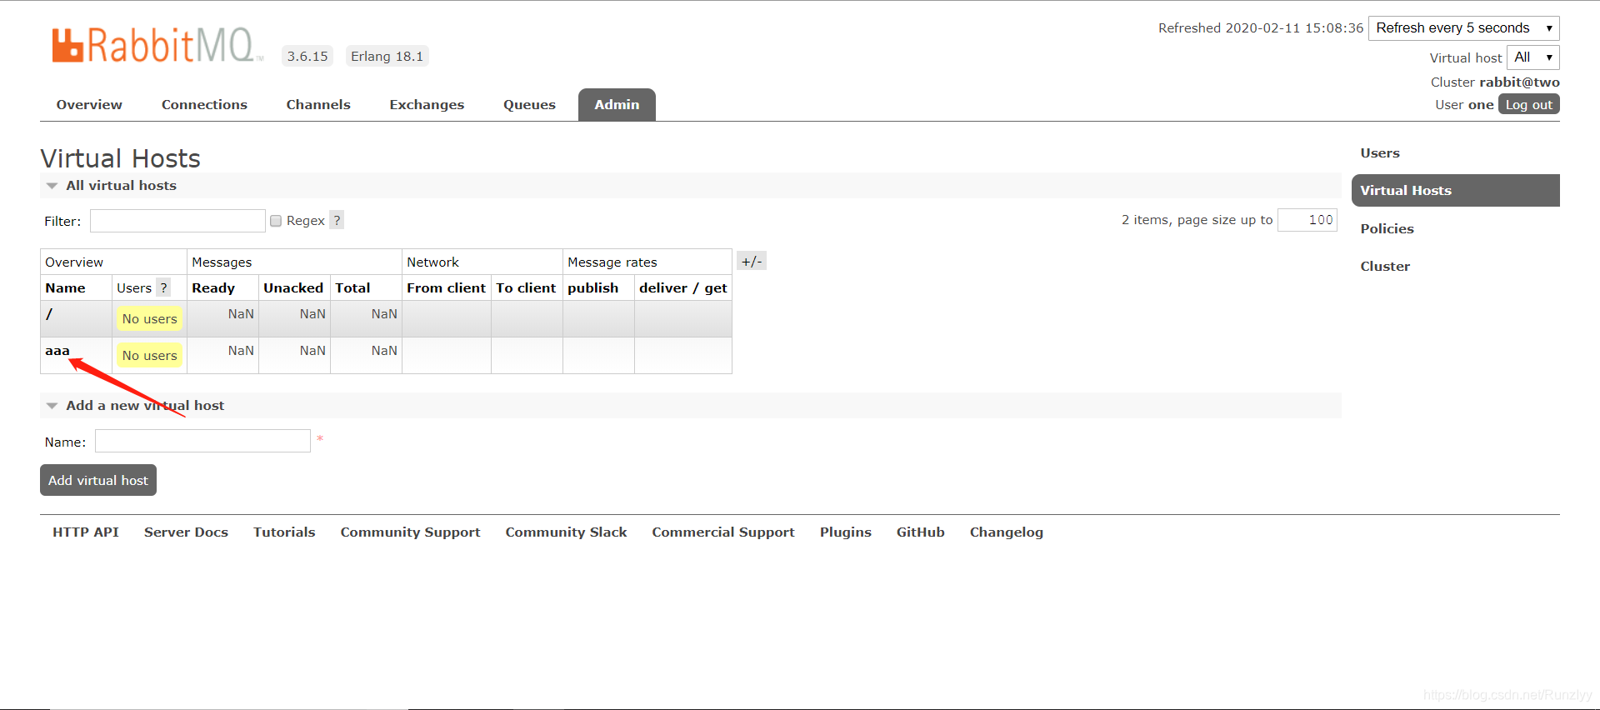The image size is (1600, 710).
Task: Open the Virtual host All dropdown
Action: 1533,57
